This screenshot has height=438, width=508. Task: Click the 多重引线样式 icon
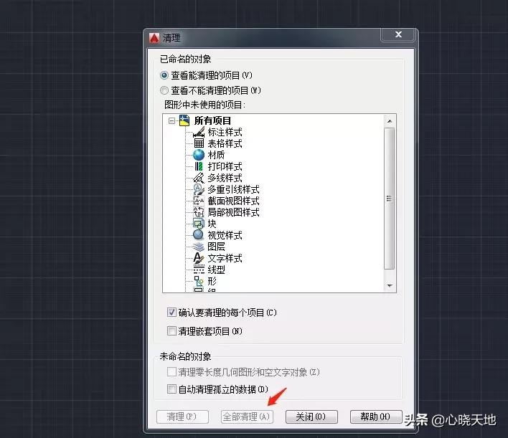(x=199, y=189)
